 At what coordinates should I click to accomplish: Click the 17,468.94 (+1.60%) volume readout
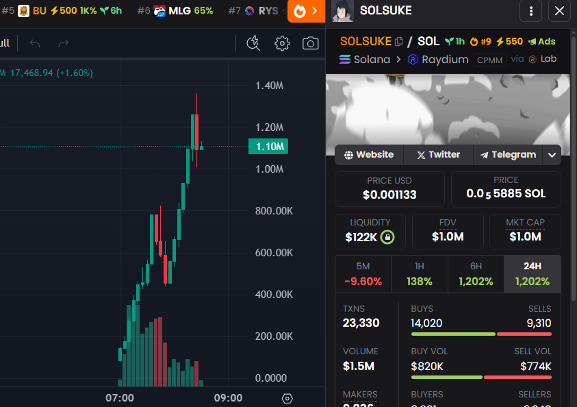pos(51,73)
